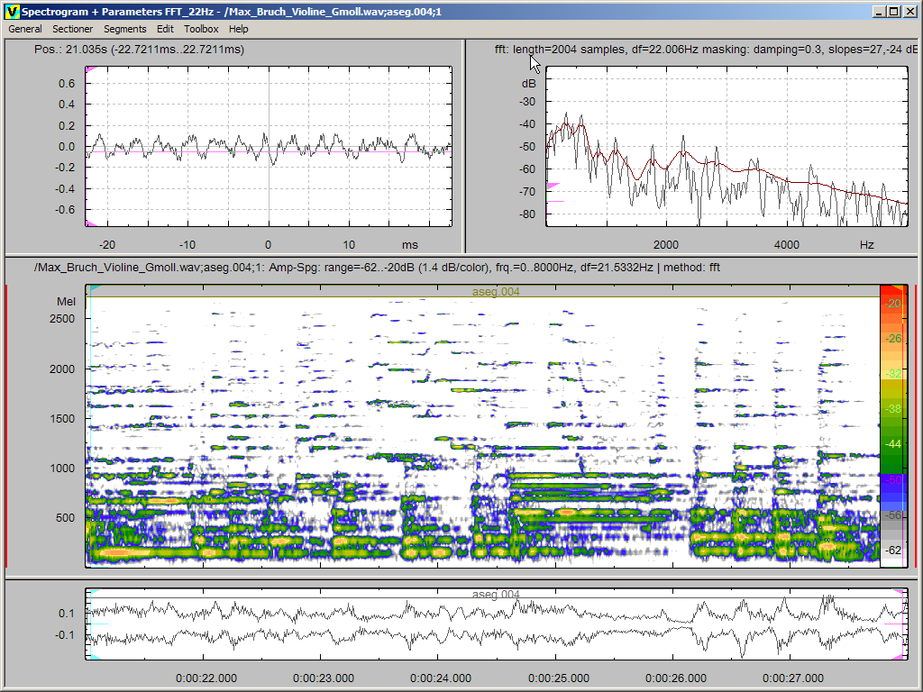Image resolution: width=923 pixels, height=692 pixels.
Task: Click magenta corner marker atop waveform plot
Action: (x=89, y=70)
